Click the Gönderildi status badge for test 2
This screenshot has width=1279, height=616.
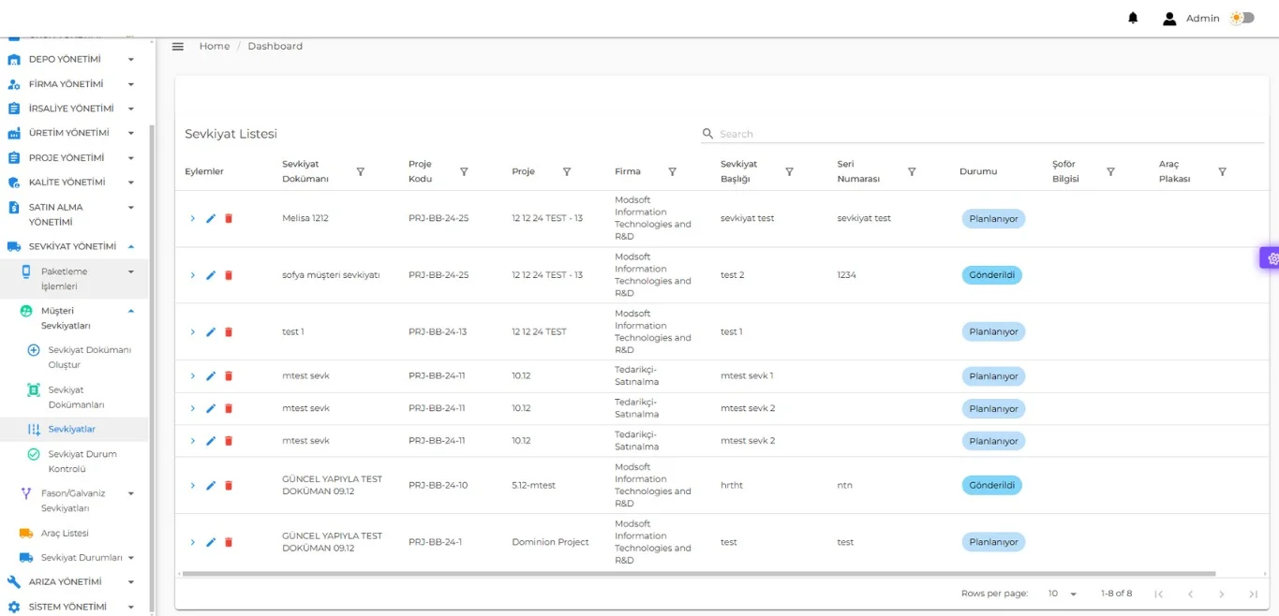point(991,275)
